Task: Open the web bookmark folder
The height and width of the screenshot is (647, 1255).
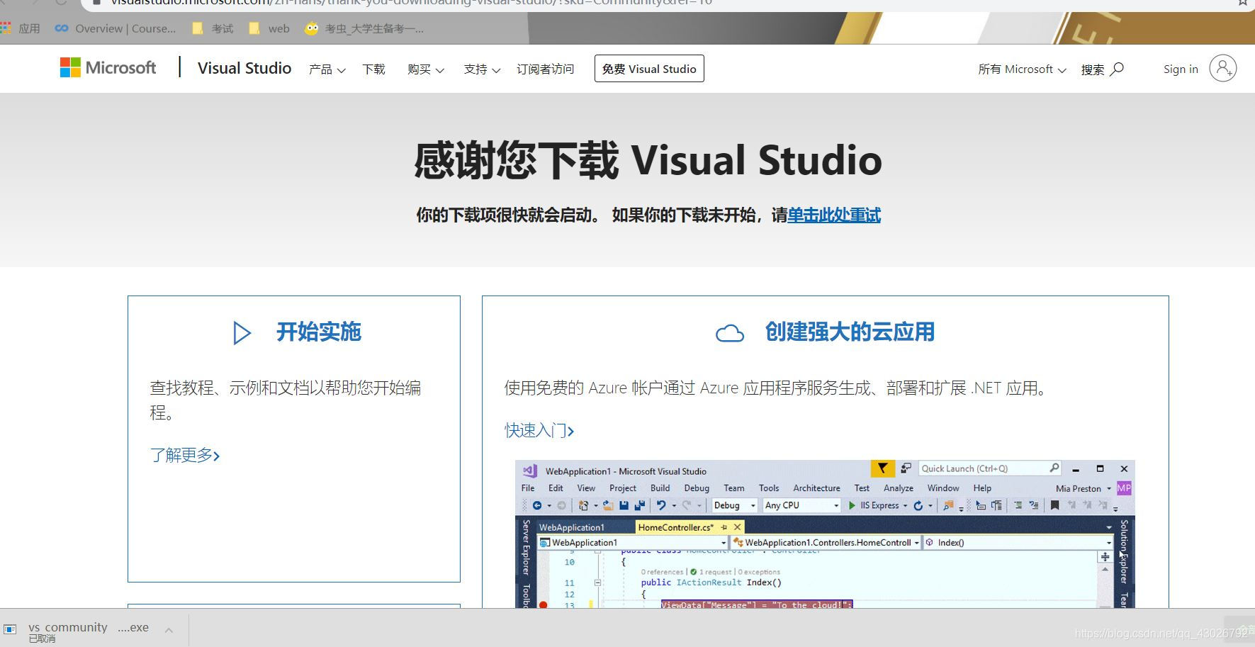Action: [269, 28]
